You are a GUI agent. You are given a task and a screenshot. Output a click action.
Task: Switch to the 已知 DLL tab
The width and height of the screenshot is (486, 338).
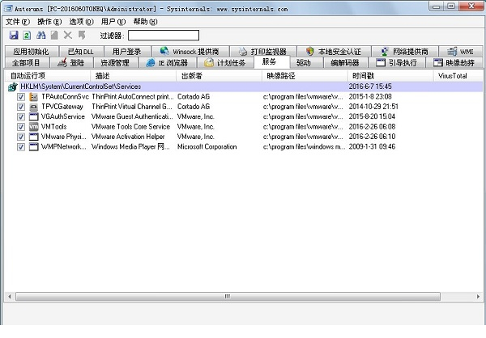click(x=81, y=52)
